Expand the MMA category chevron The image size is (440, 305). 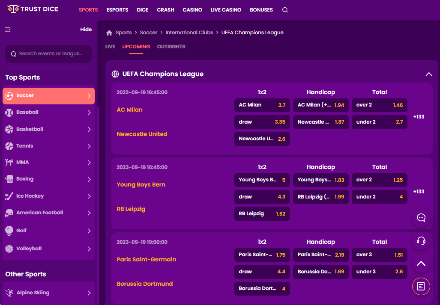(89, 163)
